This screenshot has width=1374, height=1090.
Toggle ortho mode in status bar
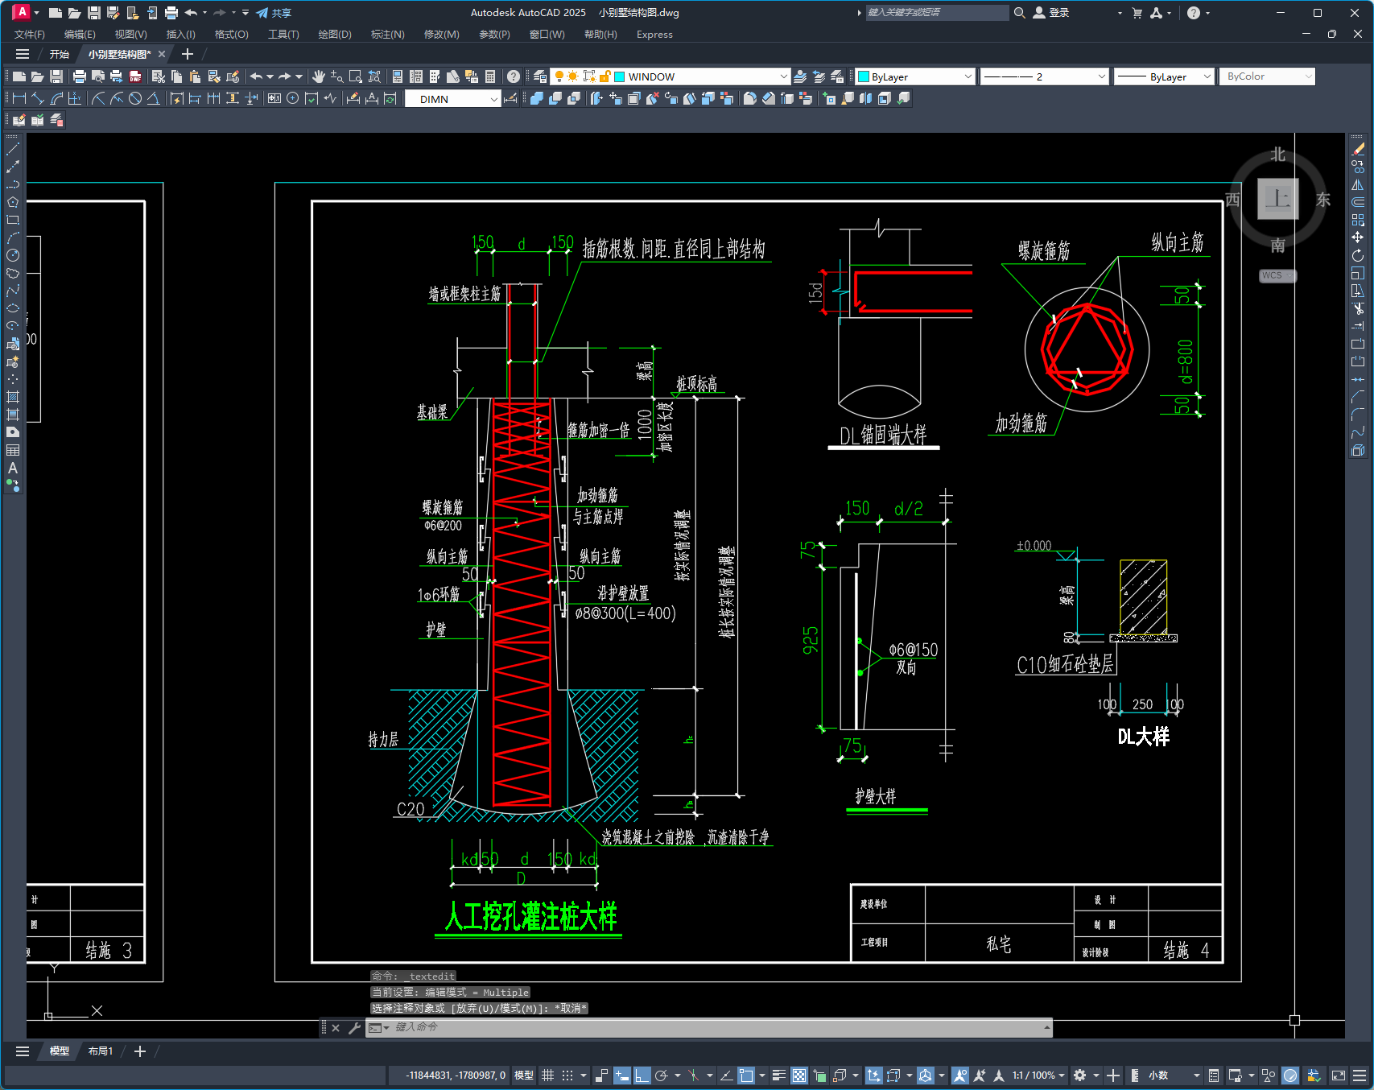[642, 1076]
